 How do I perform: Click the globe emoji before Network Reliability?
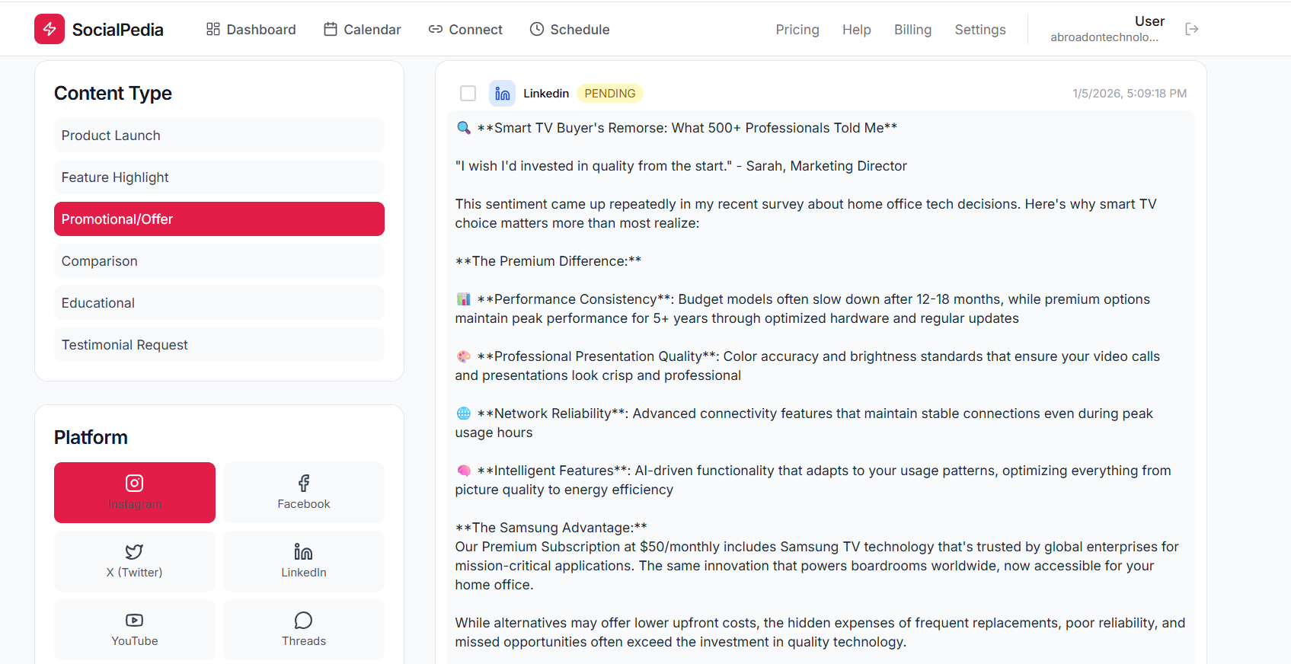coord(463,413)
